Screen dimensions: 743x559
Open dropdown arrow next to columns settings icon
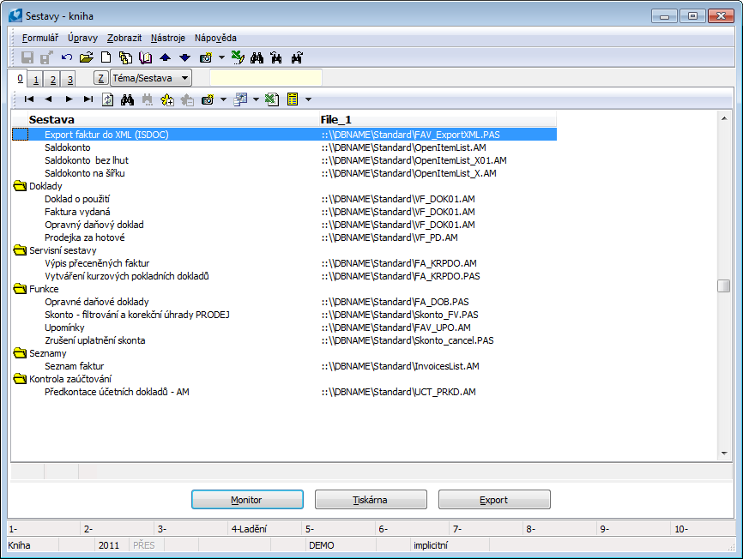pyautogui.click(x=256, y=99)
